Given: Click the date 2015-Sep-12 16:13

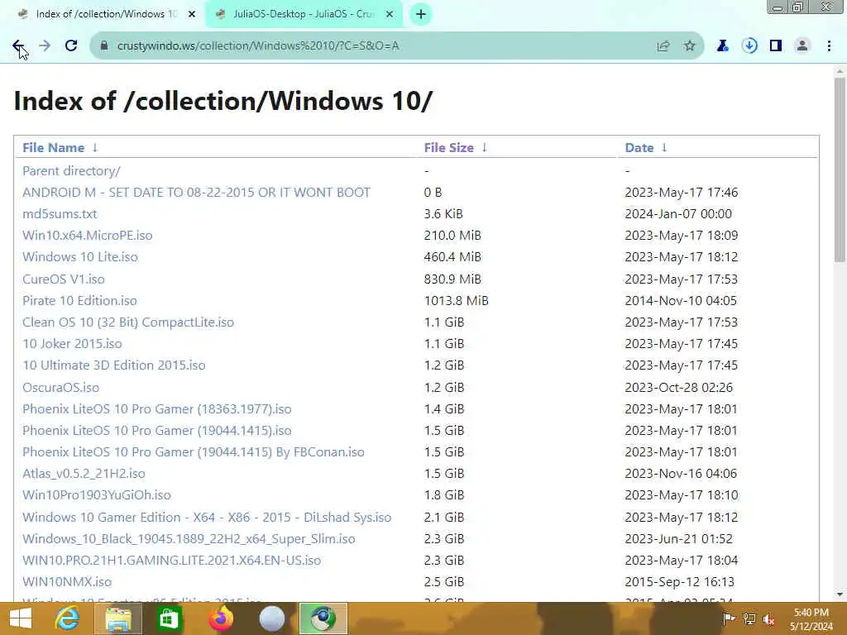Looking at the screenshot, I should [680, 582].
